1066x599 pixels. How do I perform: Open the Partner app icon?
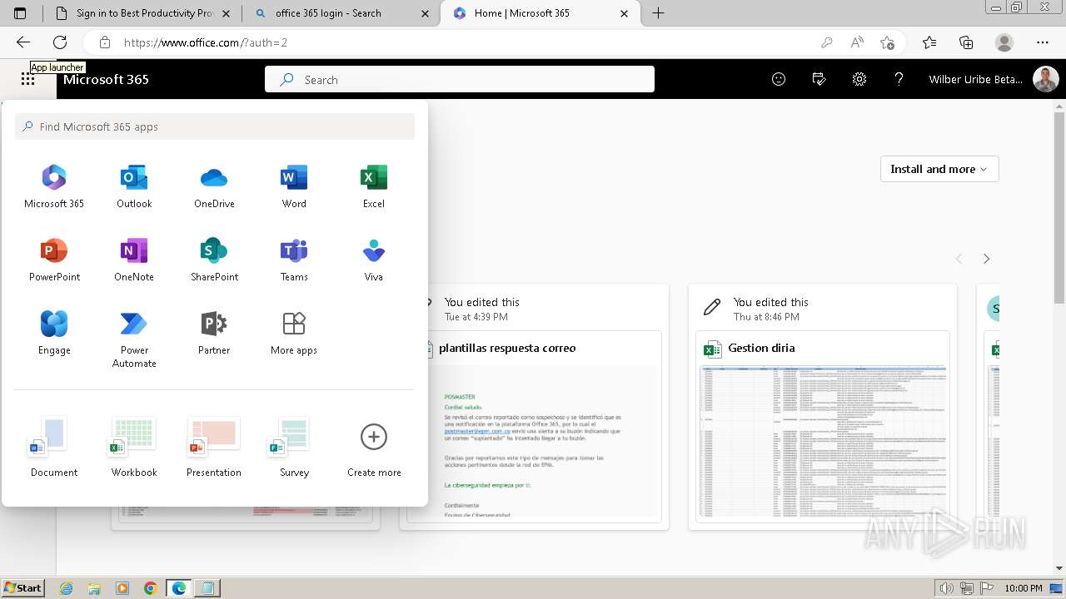coord(214,334)
